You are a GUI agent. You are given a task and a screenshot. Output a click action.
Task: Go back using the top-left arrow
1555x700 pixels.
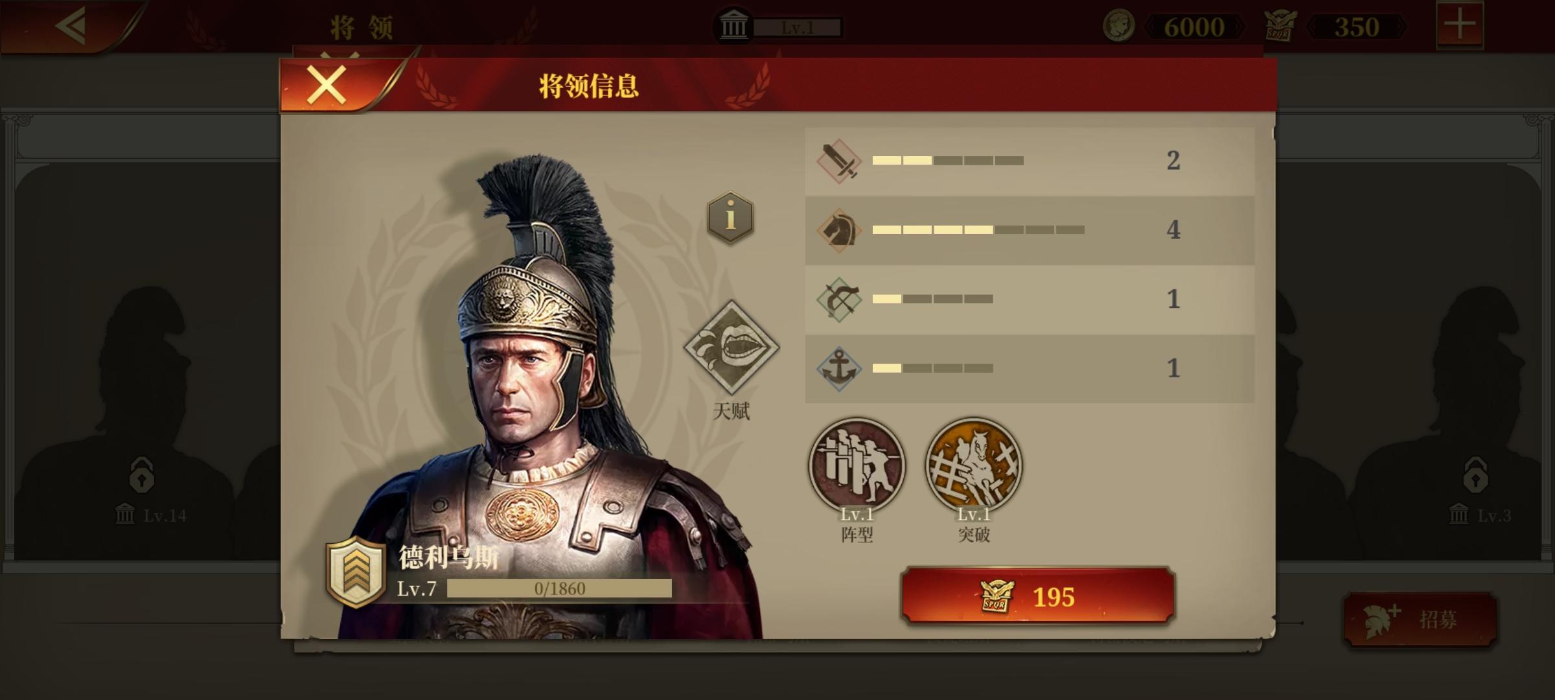[71, 26]
